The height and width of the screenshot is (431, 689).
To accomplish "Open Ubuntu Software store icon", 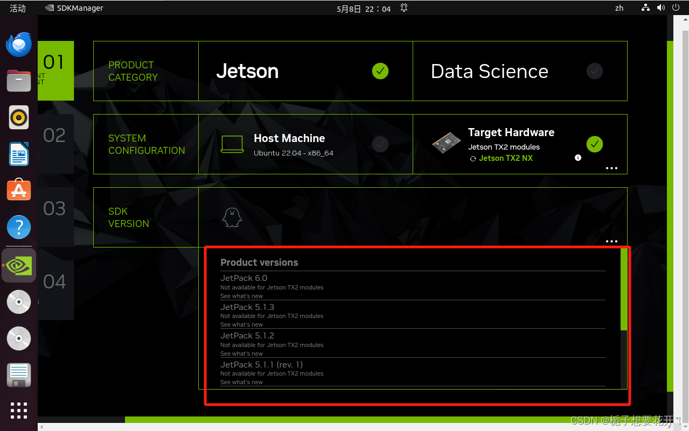I will [x=19, y=190].
